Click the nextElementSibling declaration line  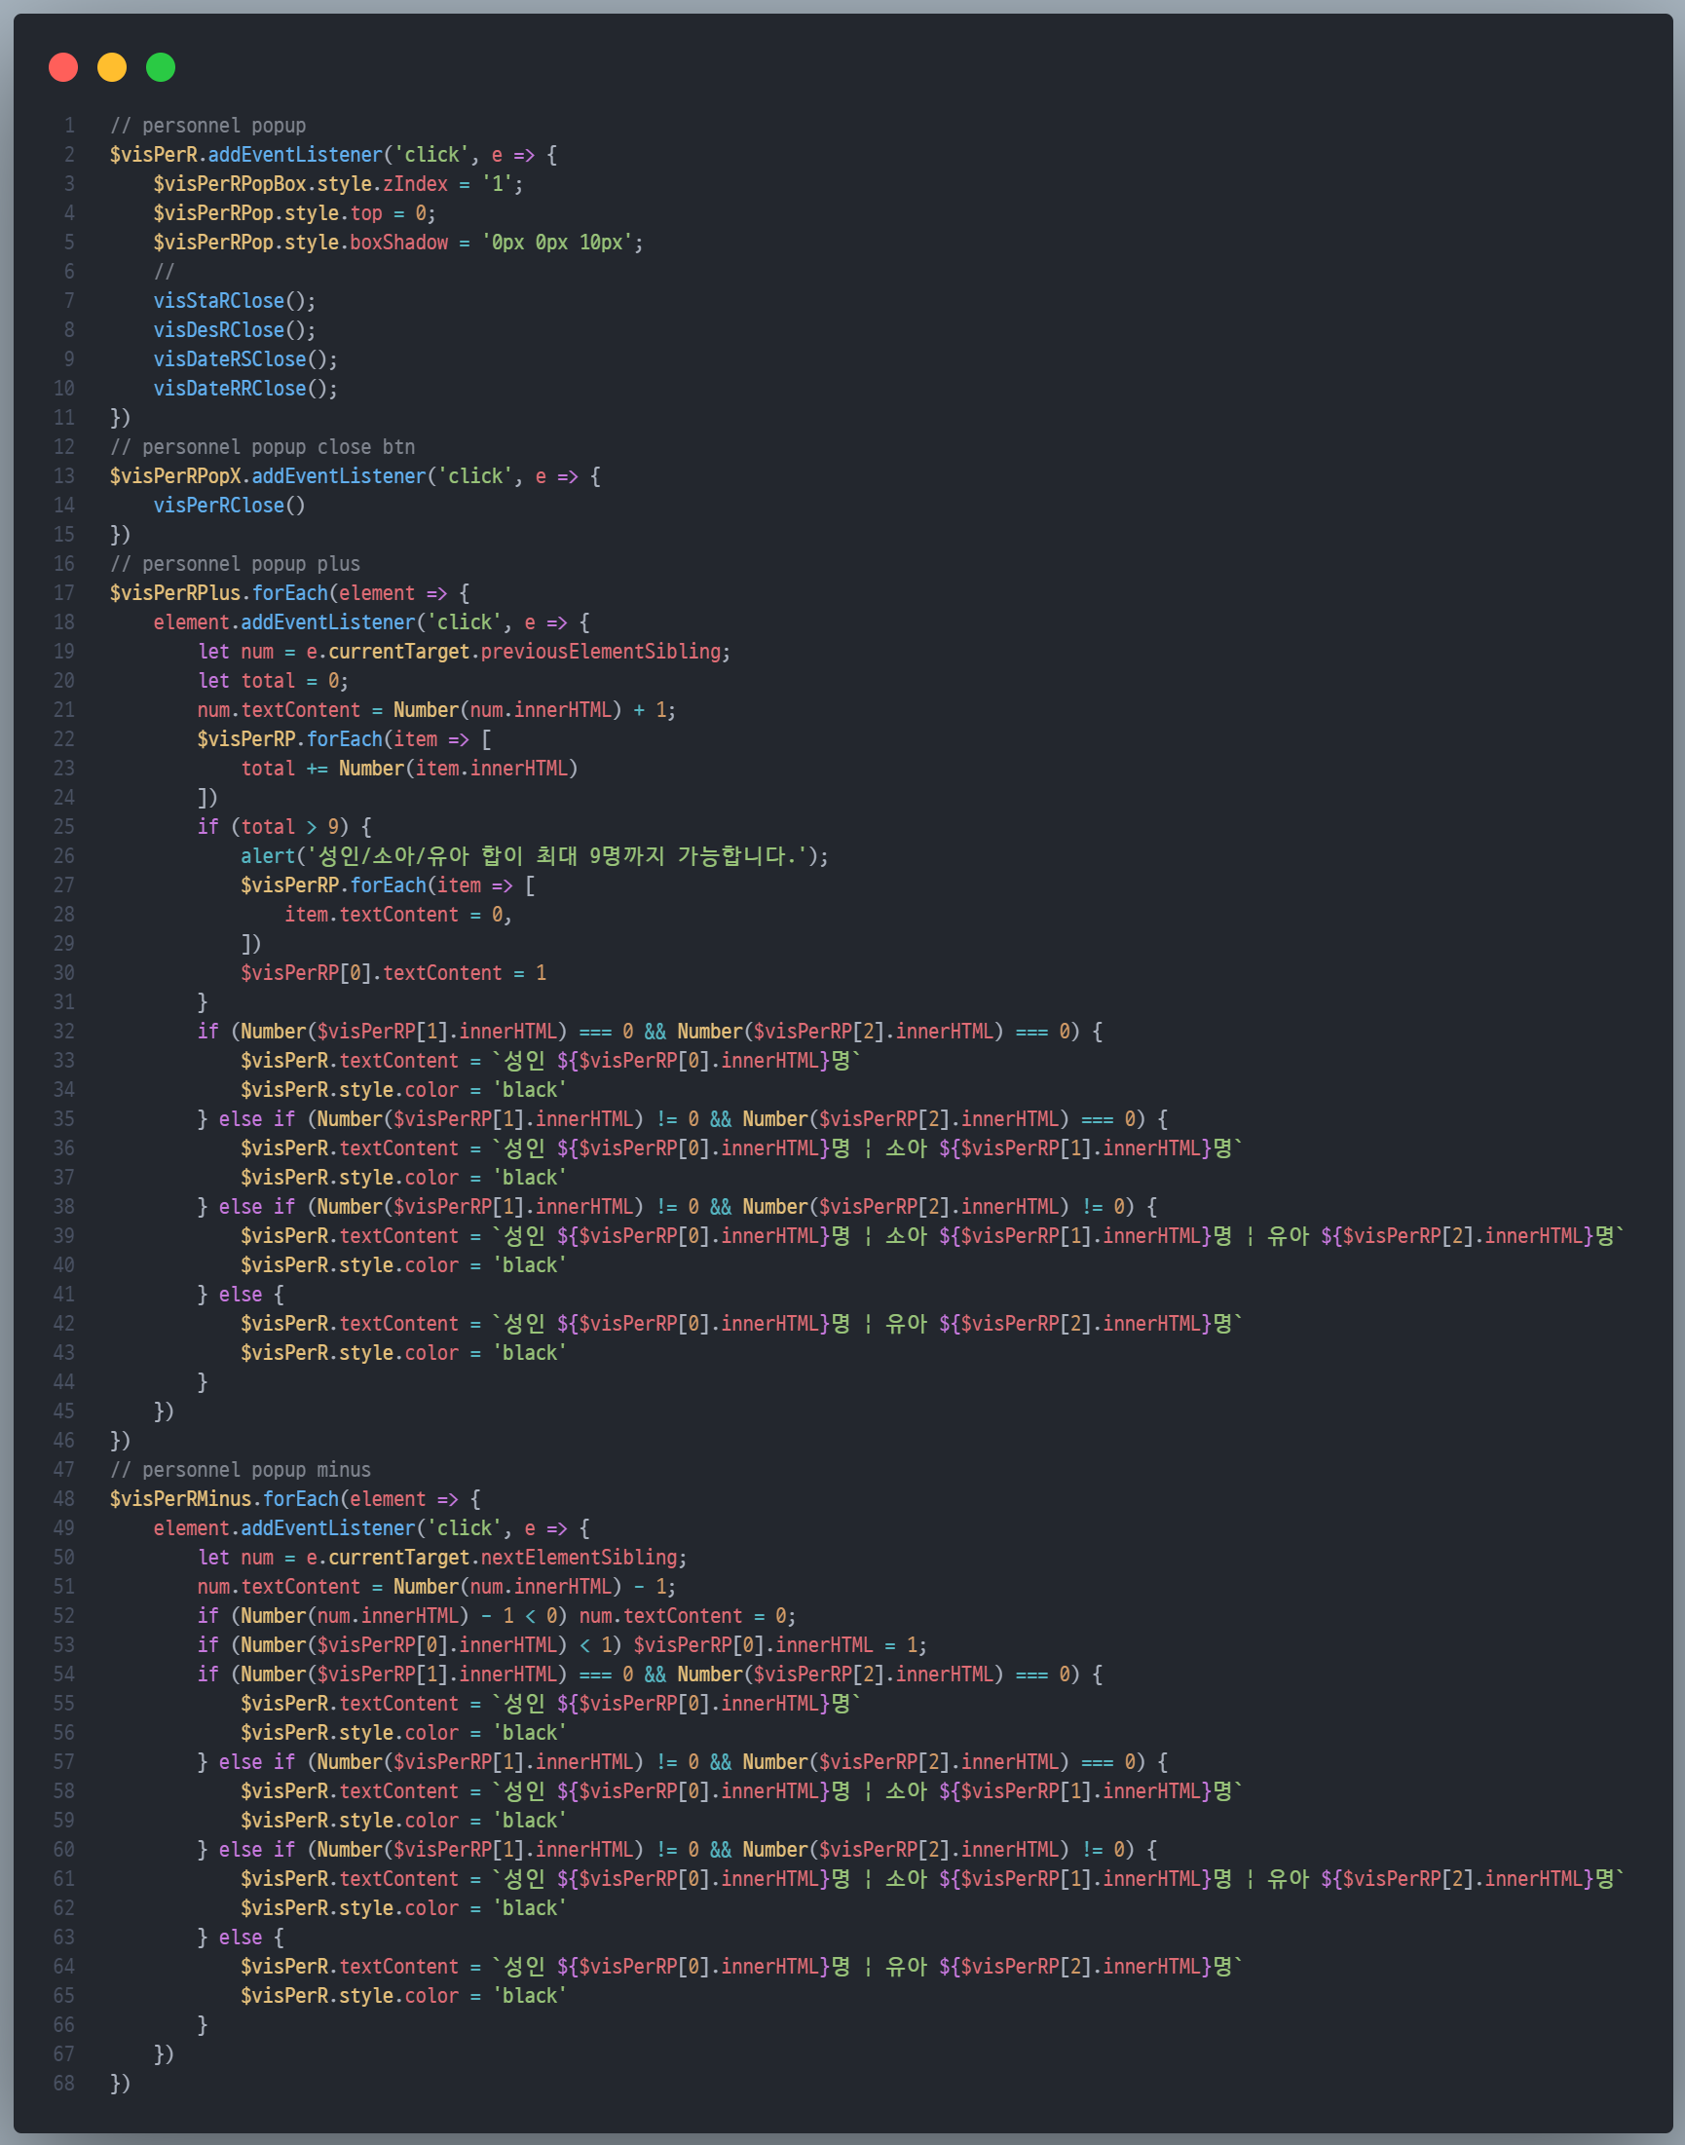(x=442, y=1557)
